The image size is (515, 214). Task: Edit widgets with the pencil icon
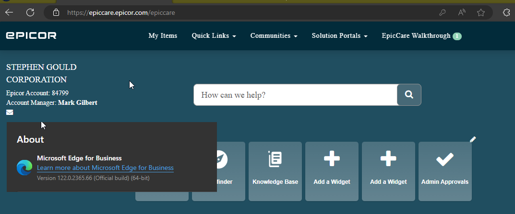tap(473, 139)
